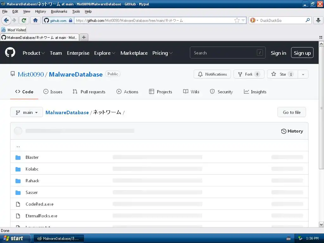
Task: Click the browser forward arrow
Action: click(14, 20)
